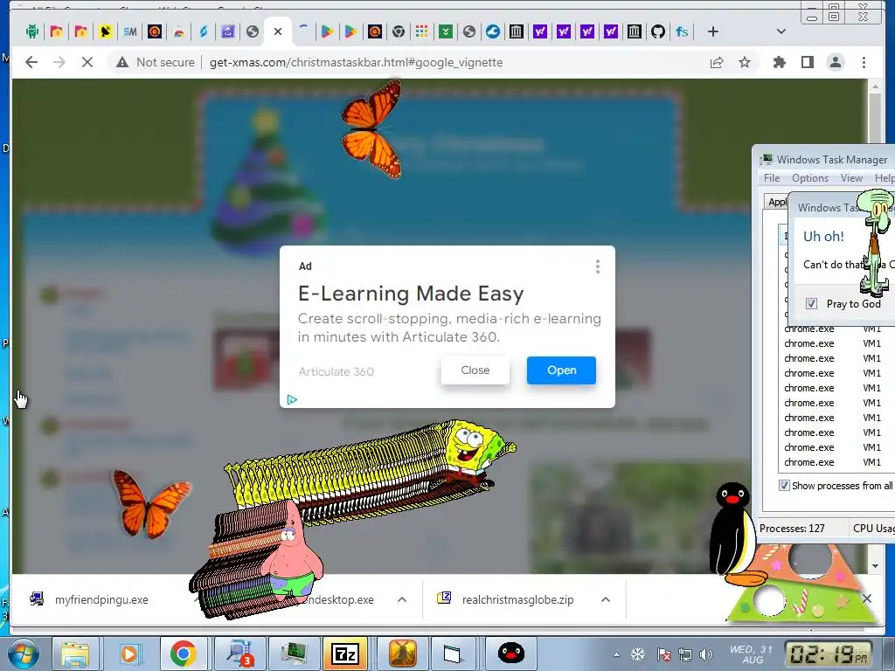
Task: Click the E-Learning Made Easy headline
Action: tap(411, 294)
